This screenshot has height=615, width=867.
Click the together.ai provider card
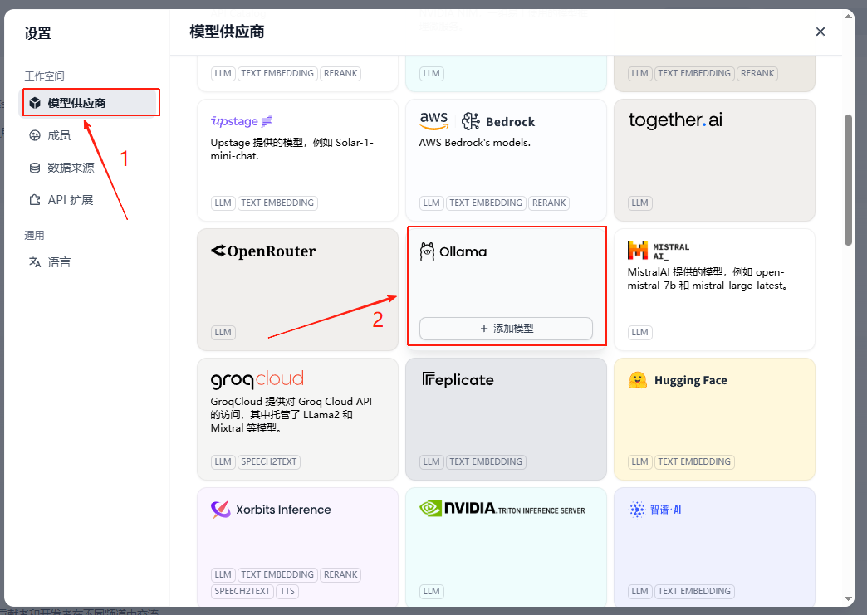click(x=714, y=159)
